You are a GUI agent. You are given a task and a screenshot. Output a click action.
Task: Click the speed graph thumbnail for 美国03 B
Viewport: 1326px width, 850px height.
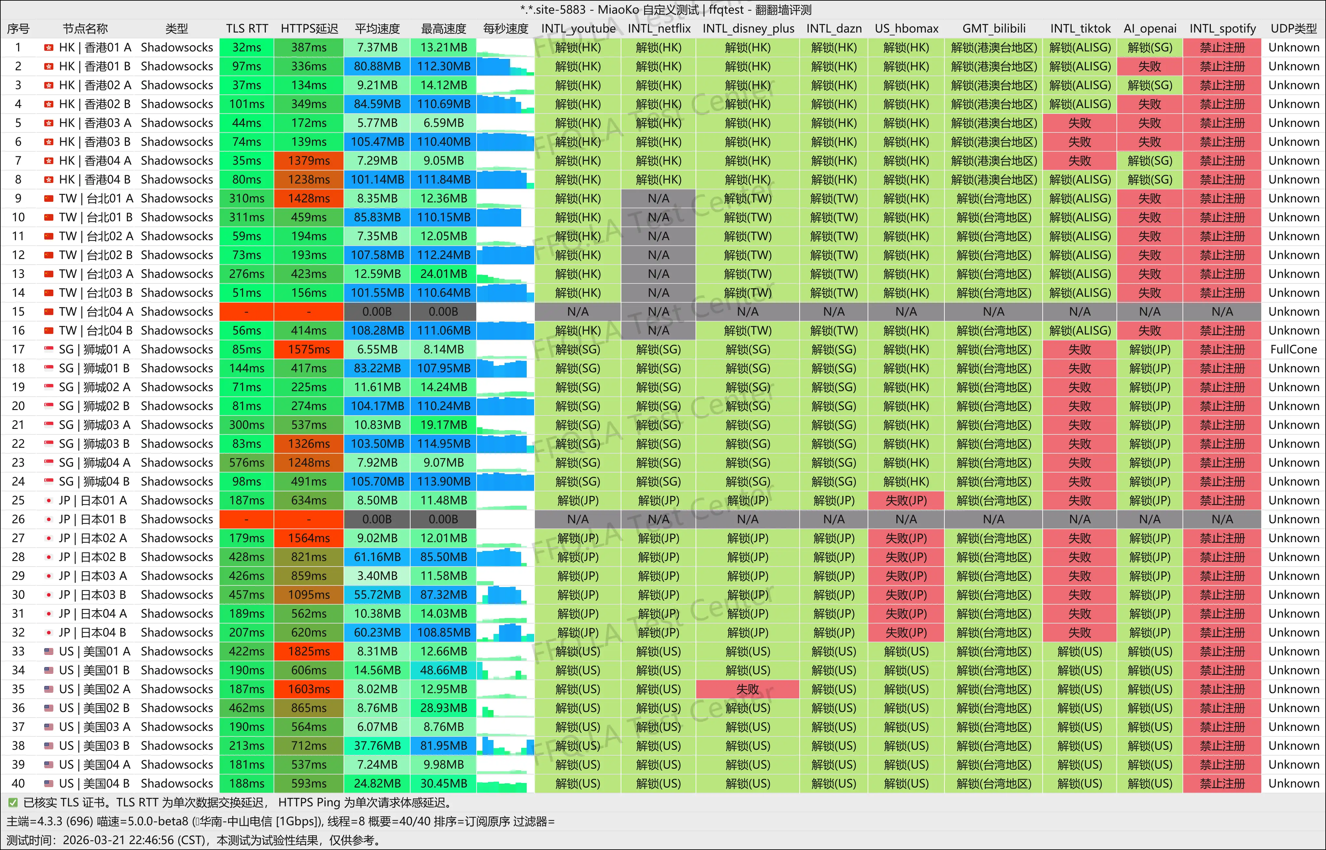pyautogui.click(x=505, y=746)
